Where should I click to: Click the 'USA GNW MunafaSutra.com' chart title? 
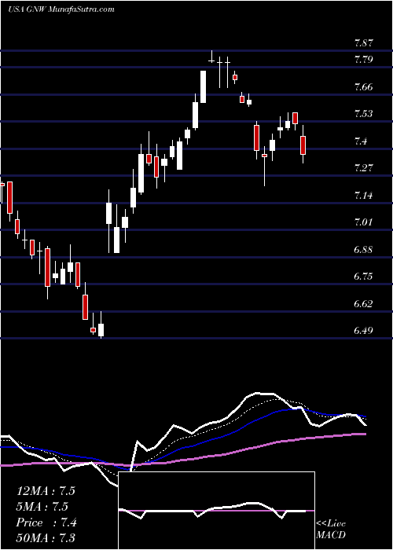click(x=61, y=9)
